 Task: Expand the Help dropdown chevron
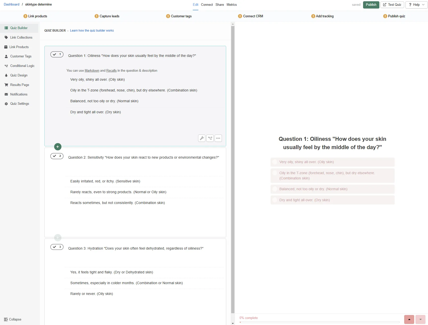[x=423, y=5]
